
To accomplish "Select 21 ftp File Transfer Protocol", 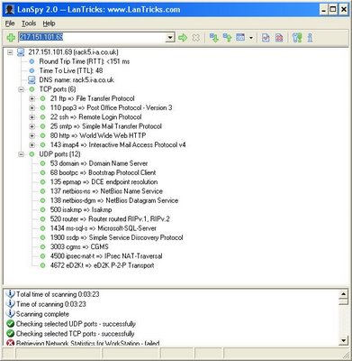I will 93,98.
